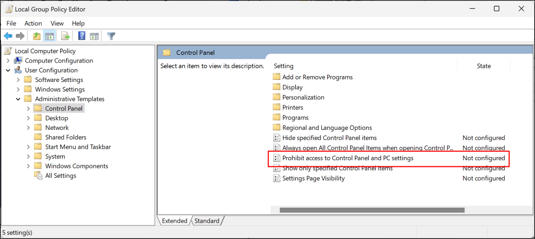Go up one level with folder icon

click(37, 36)
